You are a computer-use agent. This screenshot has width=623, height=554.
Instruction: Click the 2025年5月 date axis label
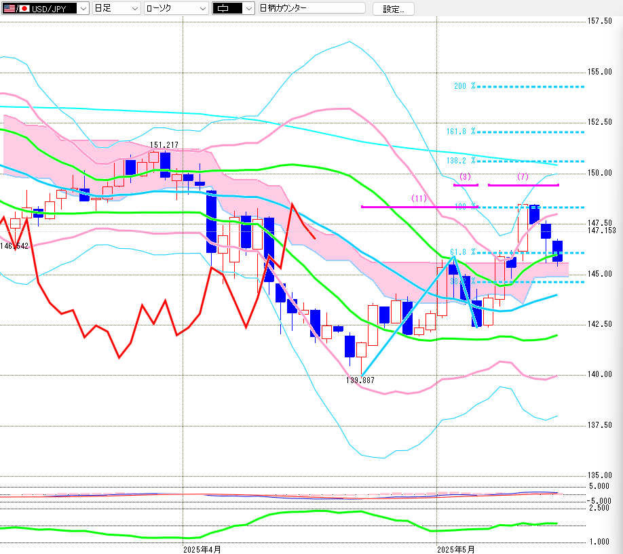(456, 550)
